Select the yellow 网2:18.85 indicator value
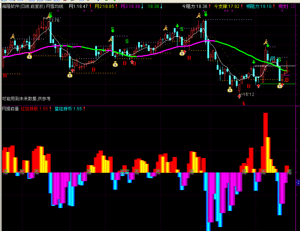 104,6
